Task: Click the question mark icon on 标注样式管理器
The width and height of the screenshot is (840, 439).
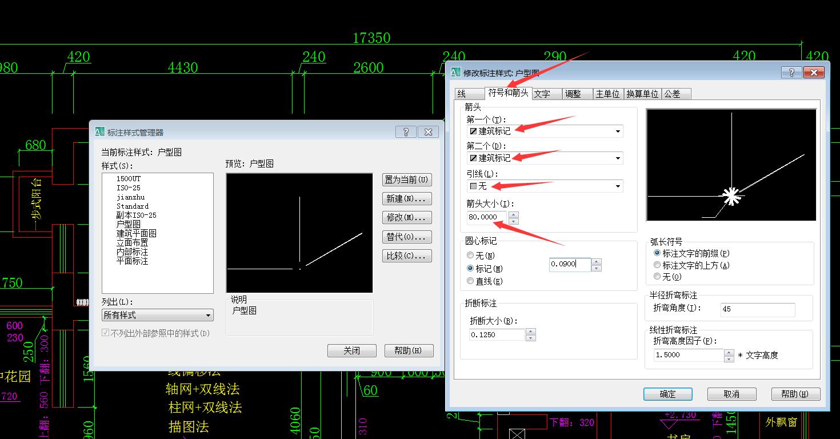Action: 406,131
